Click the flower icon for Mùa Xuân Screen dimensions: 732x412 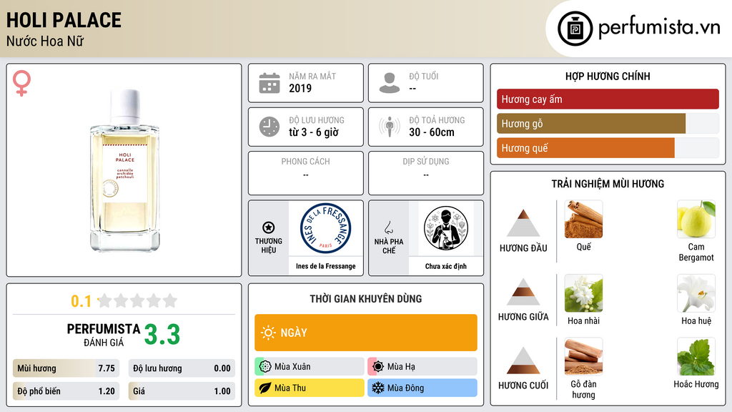[x=265, y=367]
